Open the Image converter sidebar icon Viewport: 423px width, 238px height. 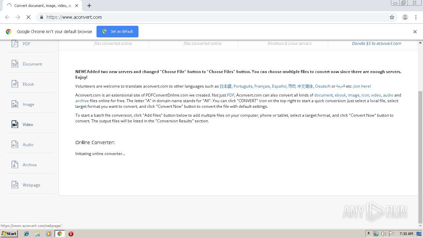coord(15,104)
